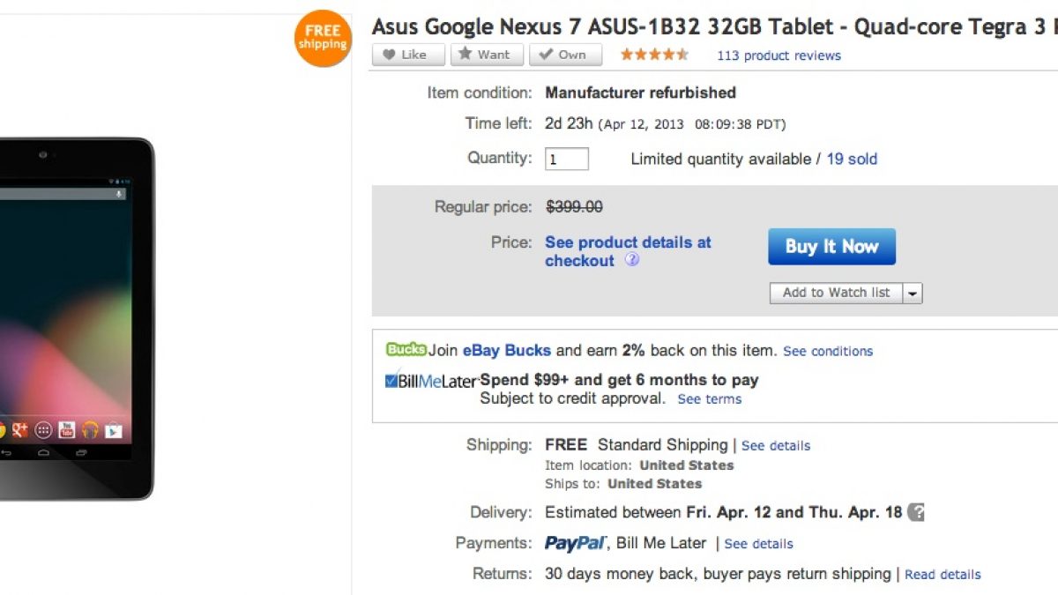Click the orange FREE shipping badge
The height and width of the screenshot is (595, 1058).
click(x=323, y=38)
